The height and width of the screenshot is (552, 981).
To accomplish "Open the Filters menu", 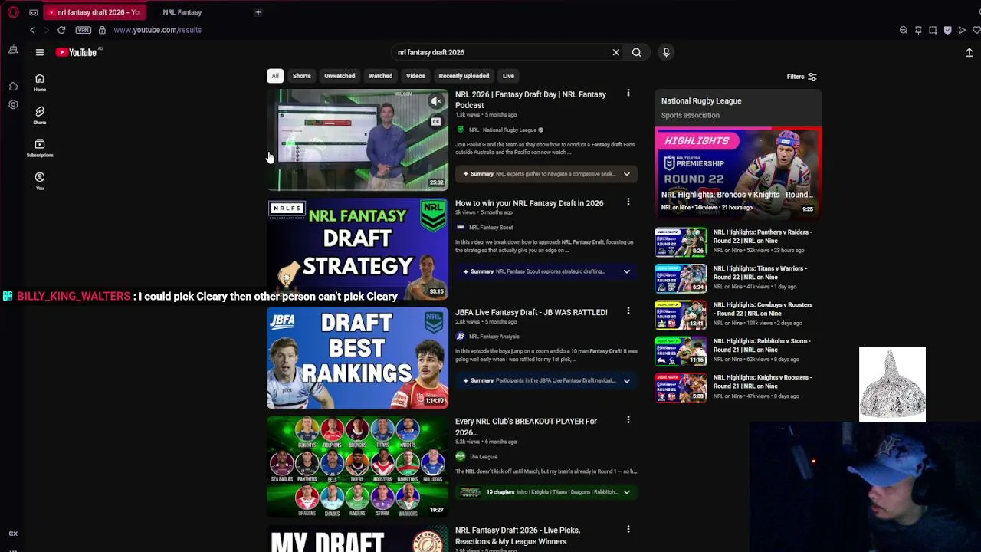I will point(802,77).
